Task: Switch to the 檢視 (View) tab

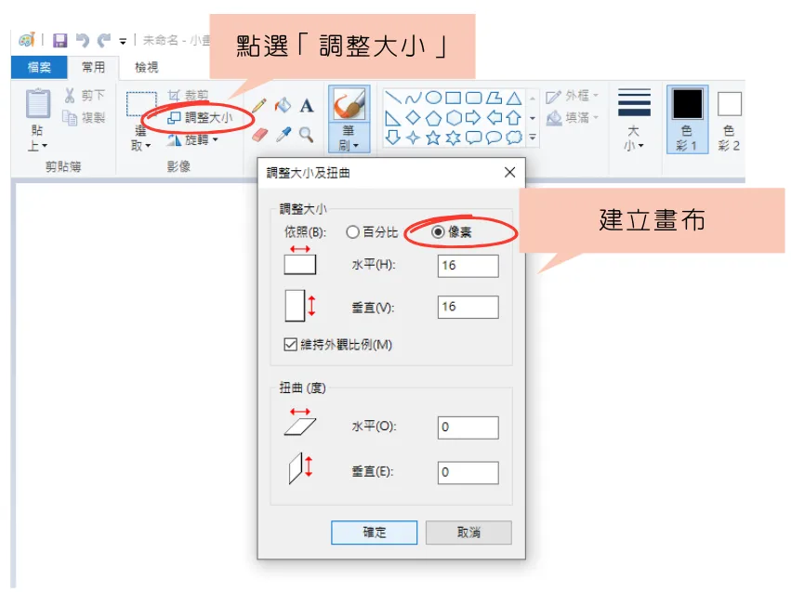Action: [x=146, y=67]
